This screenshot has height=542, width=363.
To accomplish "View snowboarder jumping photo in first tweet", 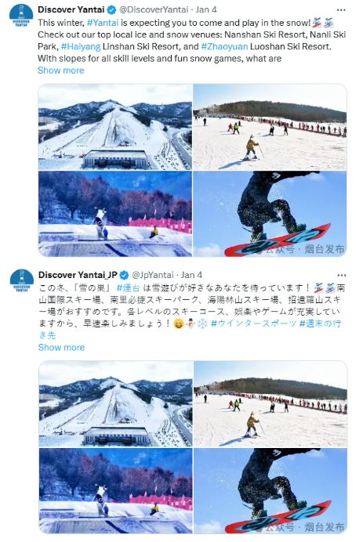I will (x=270, y=214).
